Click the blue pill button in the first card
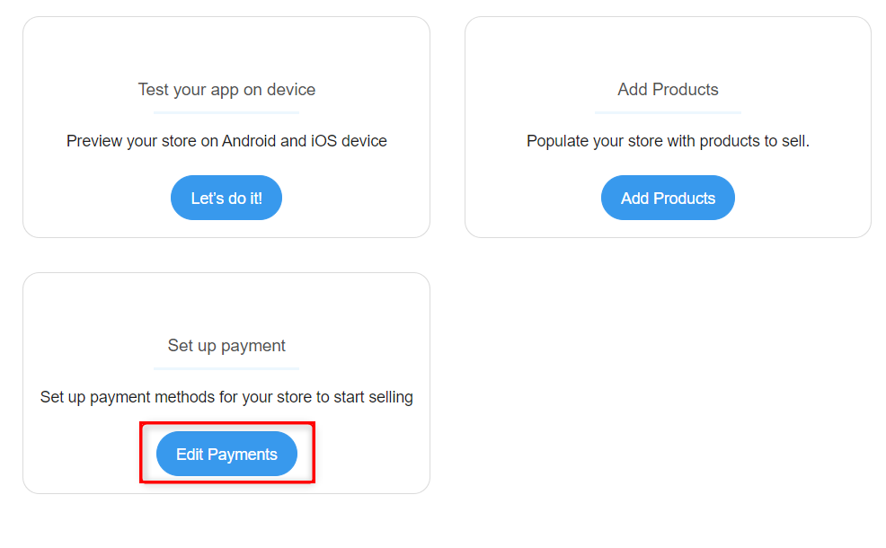Viewport: 886px width, 548px height. (226, 197)
